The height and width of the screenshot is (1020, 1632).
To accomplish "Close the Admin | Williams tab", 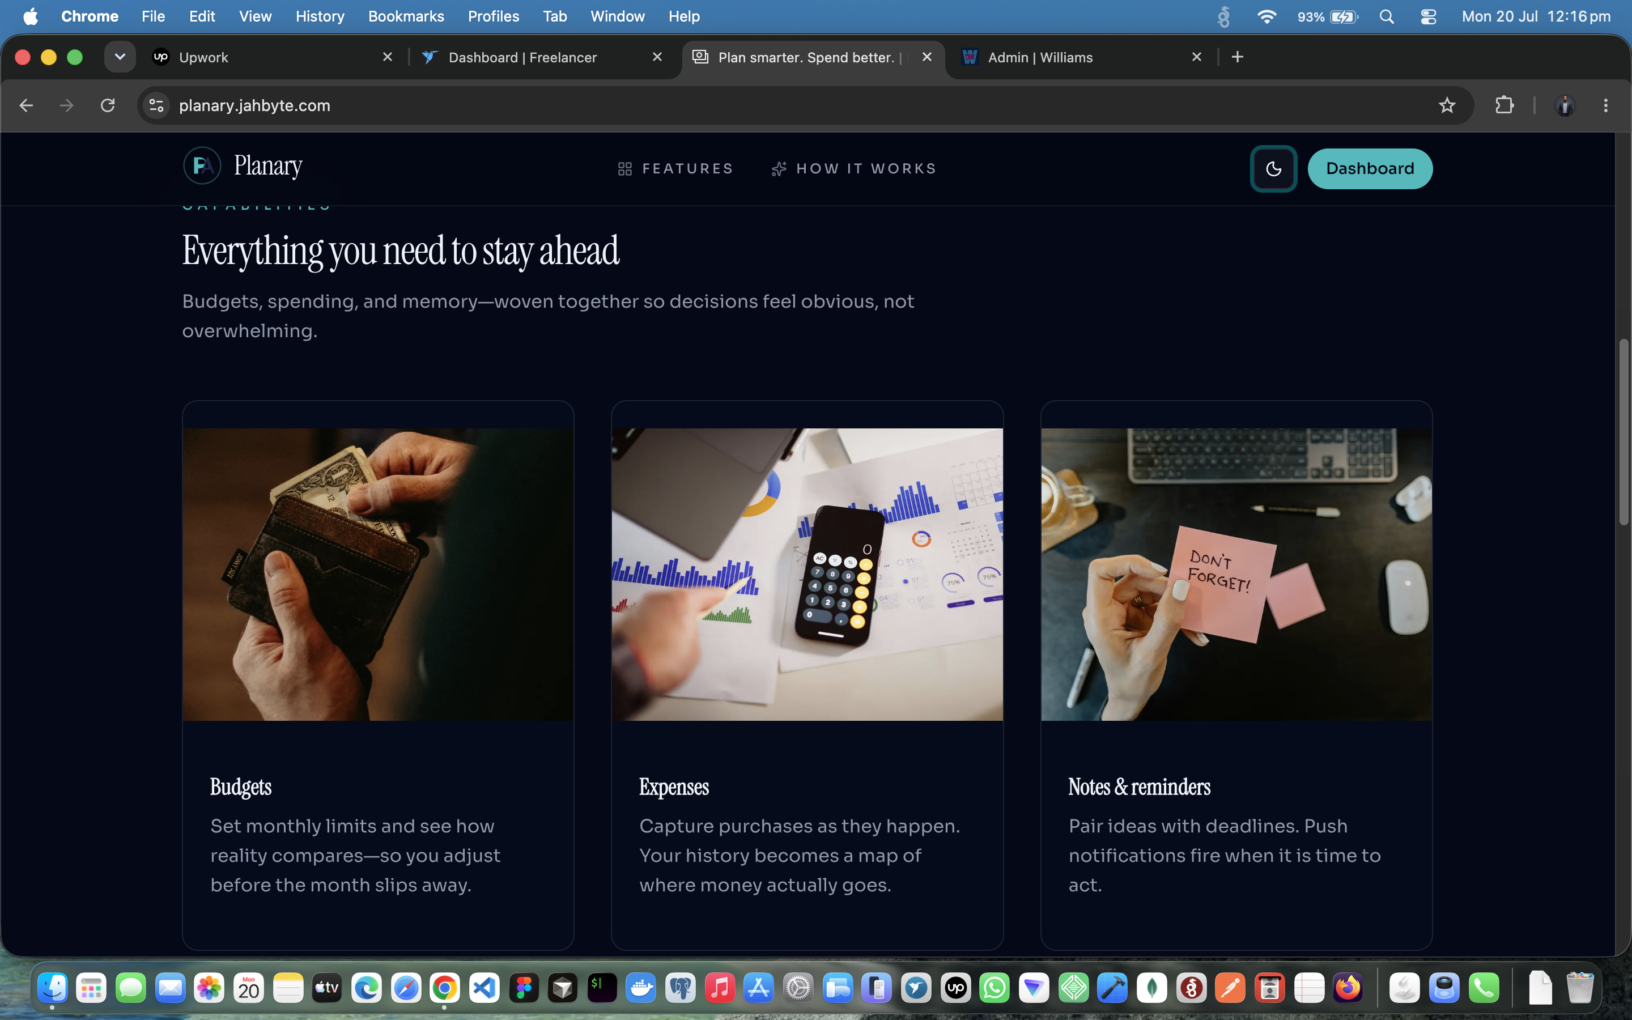I will [x=1197, y=57].
